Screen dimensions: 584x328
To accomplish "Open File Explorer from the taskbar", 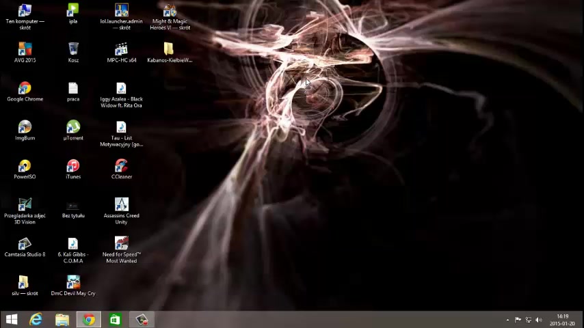I will [62, 320].
